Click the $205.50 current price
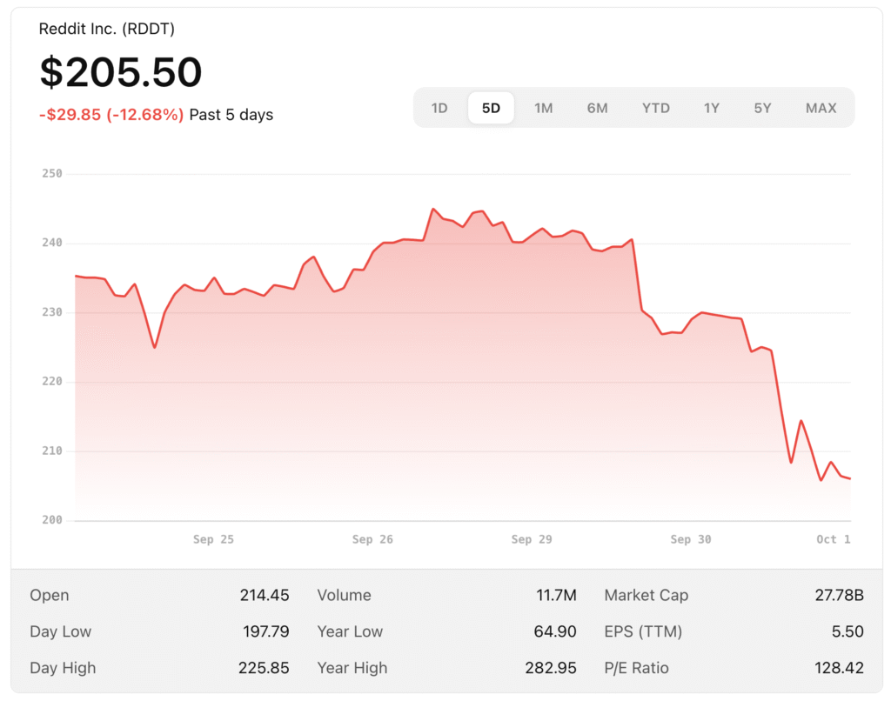The image size is (891, 701). pyautogui.click(x=121, y=72)
